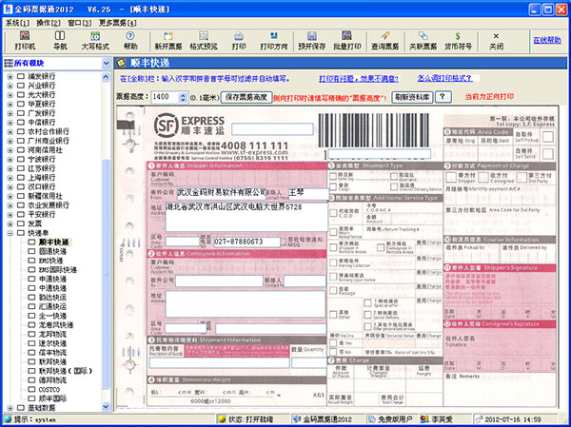The width and height of the screenshot is (571, 427).
Task: Tick the 自寄件 Self Send box
Action: pos(548,154)
